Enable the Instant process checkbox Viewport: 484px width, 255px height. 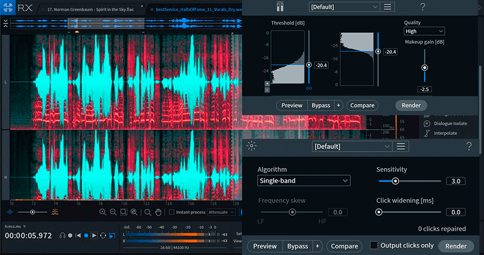pyautogui.click(x=172, y=212)
